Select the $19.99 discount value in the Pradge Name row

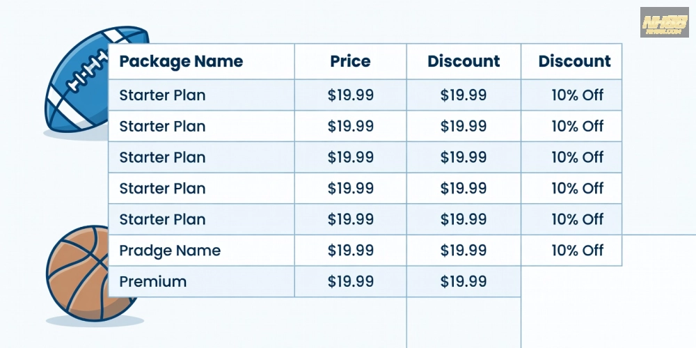pos(464,251)
